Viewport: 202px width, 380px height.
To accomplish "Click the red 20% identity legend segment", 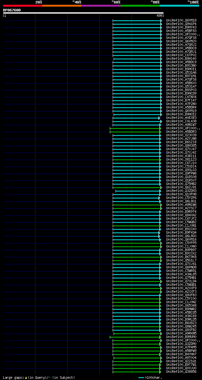I will point(22,5).
